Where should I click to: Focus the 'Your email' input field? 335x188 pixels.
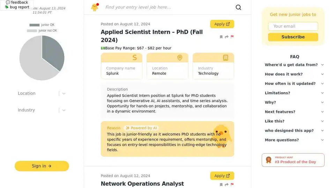pyautogui.click(x=293, y=26)
